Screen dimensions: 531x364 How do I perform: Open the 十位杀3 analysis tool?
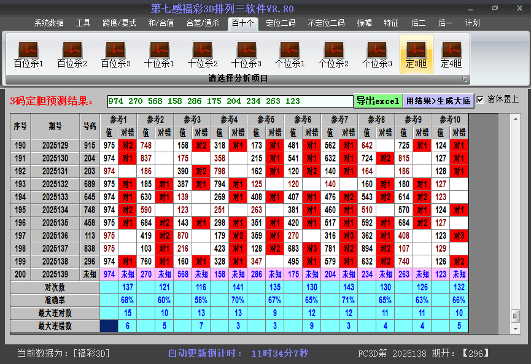click(x=246, y=54)
